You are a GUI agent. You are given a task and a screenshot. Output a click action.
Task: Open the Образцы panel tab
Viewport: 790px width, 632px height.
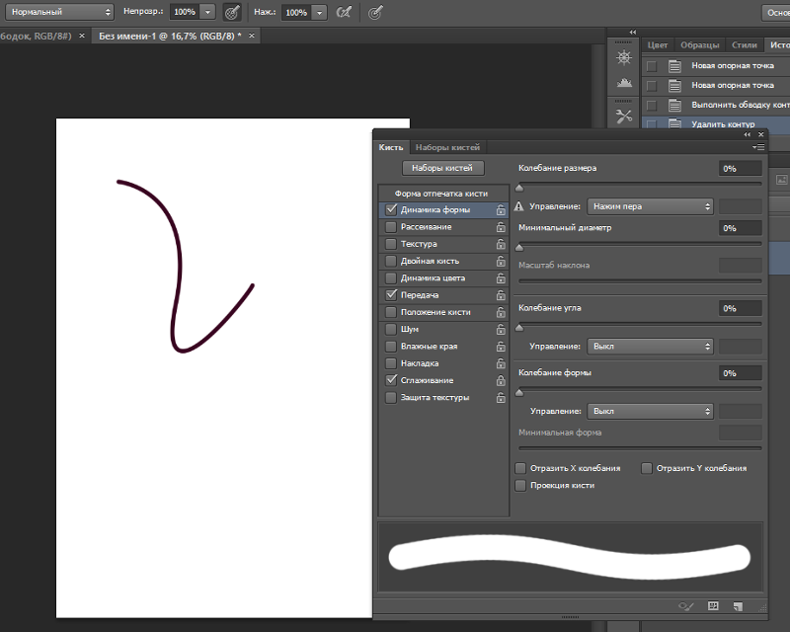tap(699, 45)
